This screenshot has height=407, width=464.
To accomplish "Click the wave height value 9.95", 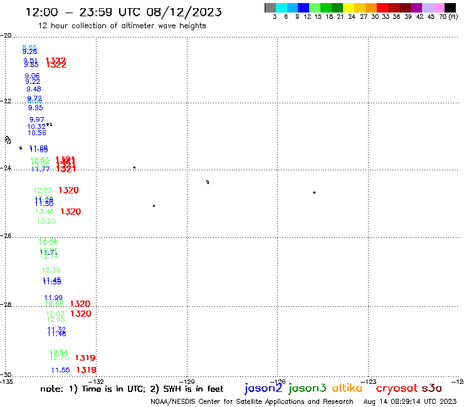I will [x=36, y=108].
